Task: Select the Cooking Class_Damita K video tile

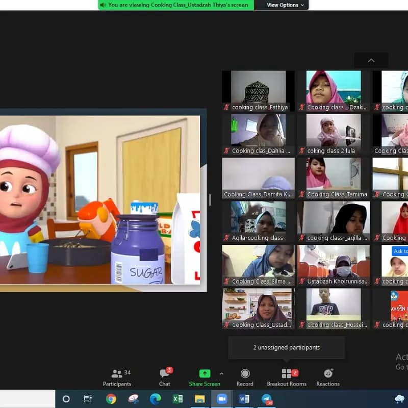Action: [x=258, y=178]
